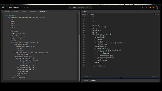162x91 pixels.
Task: Open the user profile avatar
Action: click(x=157, y=7)
